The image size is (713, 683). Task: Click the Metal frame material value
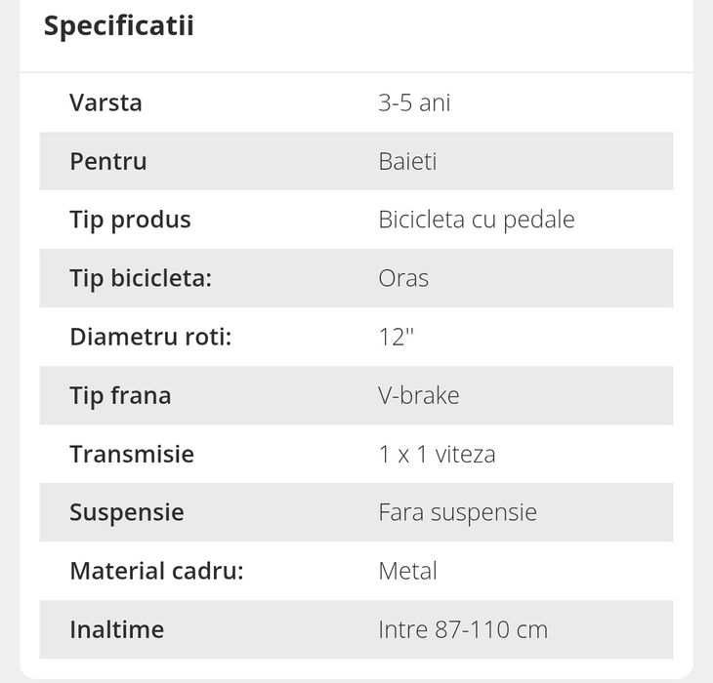[x=407, y=571]
